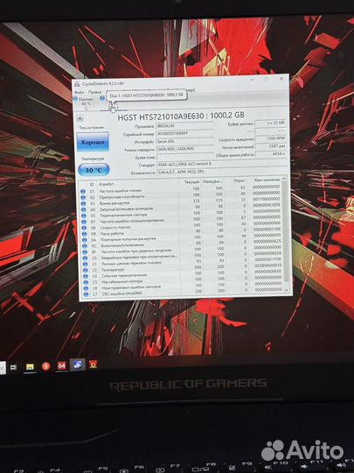Launch Yandex Browser from the taskbar

tap(45, 366)
